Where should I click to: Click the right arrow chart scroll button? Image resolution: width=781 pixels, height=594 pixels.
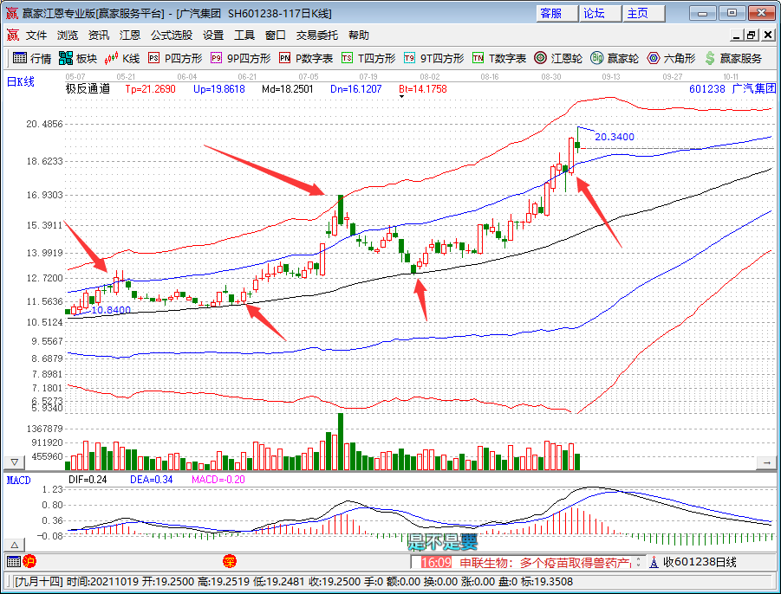pyautogui.click(x=765, y=463)
